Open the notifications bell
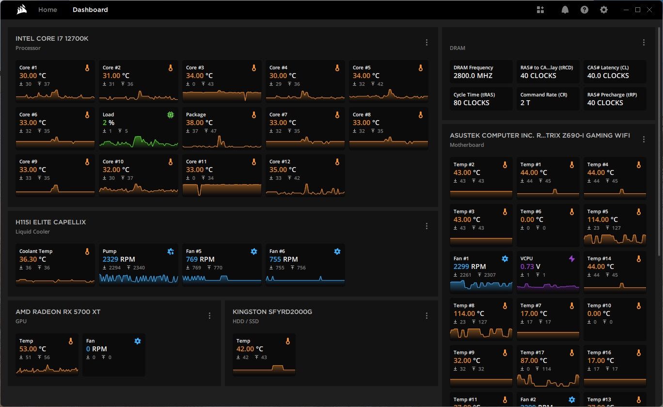The image size is (663, 407). tap(565, 10)
